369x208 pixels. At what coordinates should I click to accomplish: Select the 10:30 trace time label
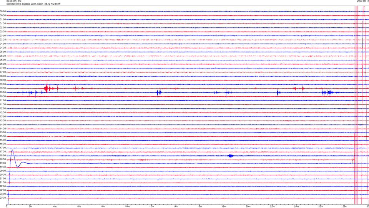pos(3,96)
